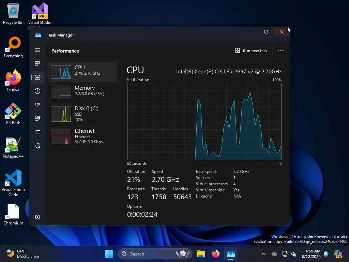This screenshot has width=349, height=262.
Task: Open Task Manager settings gear
Action: [x=37, y=217]
